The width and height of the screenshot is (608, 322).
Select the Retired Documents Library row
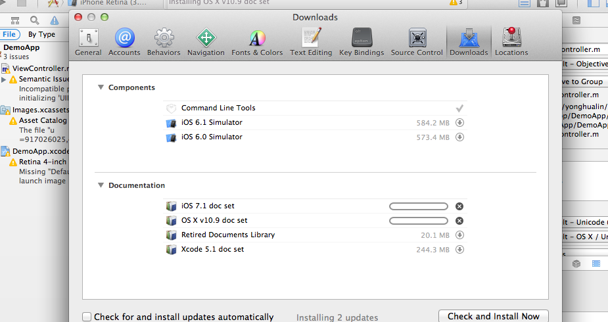[315, 235]
